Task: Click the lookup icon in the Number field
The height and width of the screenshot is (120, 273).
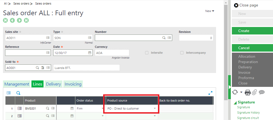Action: point(164,38)
